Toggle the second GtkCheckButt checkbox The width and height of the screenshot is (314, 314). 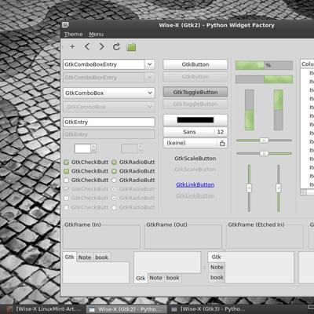pos(67,171)
